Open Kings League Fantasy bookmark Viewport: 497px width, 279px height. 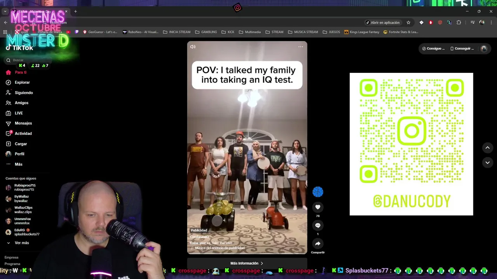(362, 32)
